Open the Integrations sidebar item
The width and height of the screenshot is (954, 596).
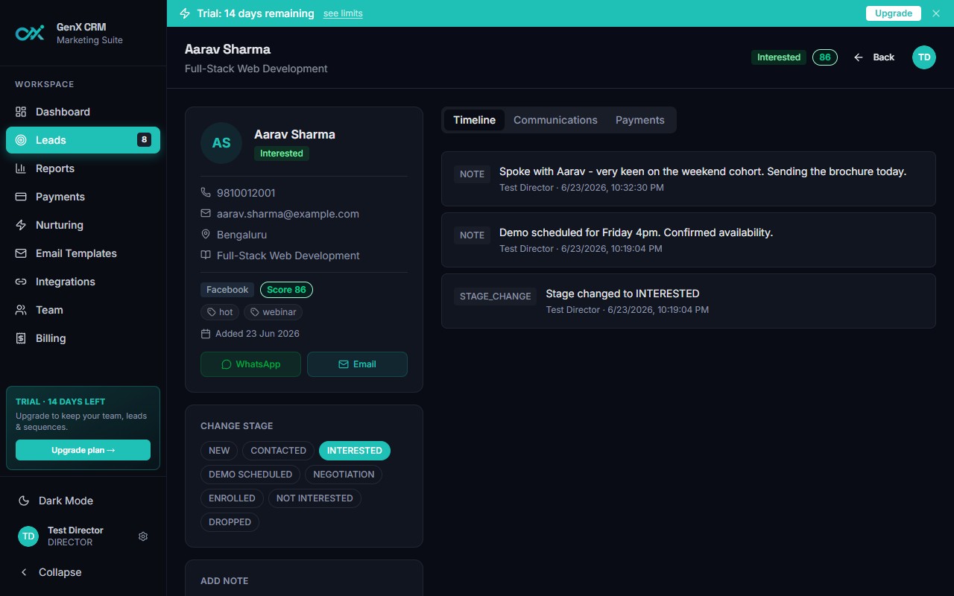pyautogui.click(x=83, y=282)
